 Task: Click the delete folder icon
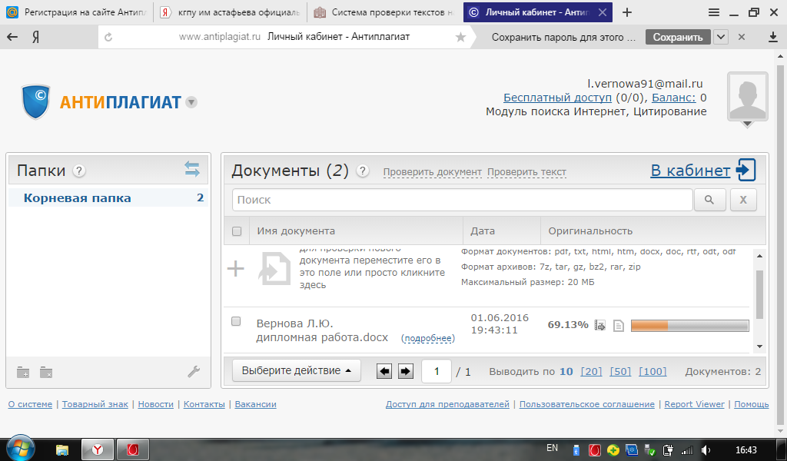point(46,373)
